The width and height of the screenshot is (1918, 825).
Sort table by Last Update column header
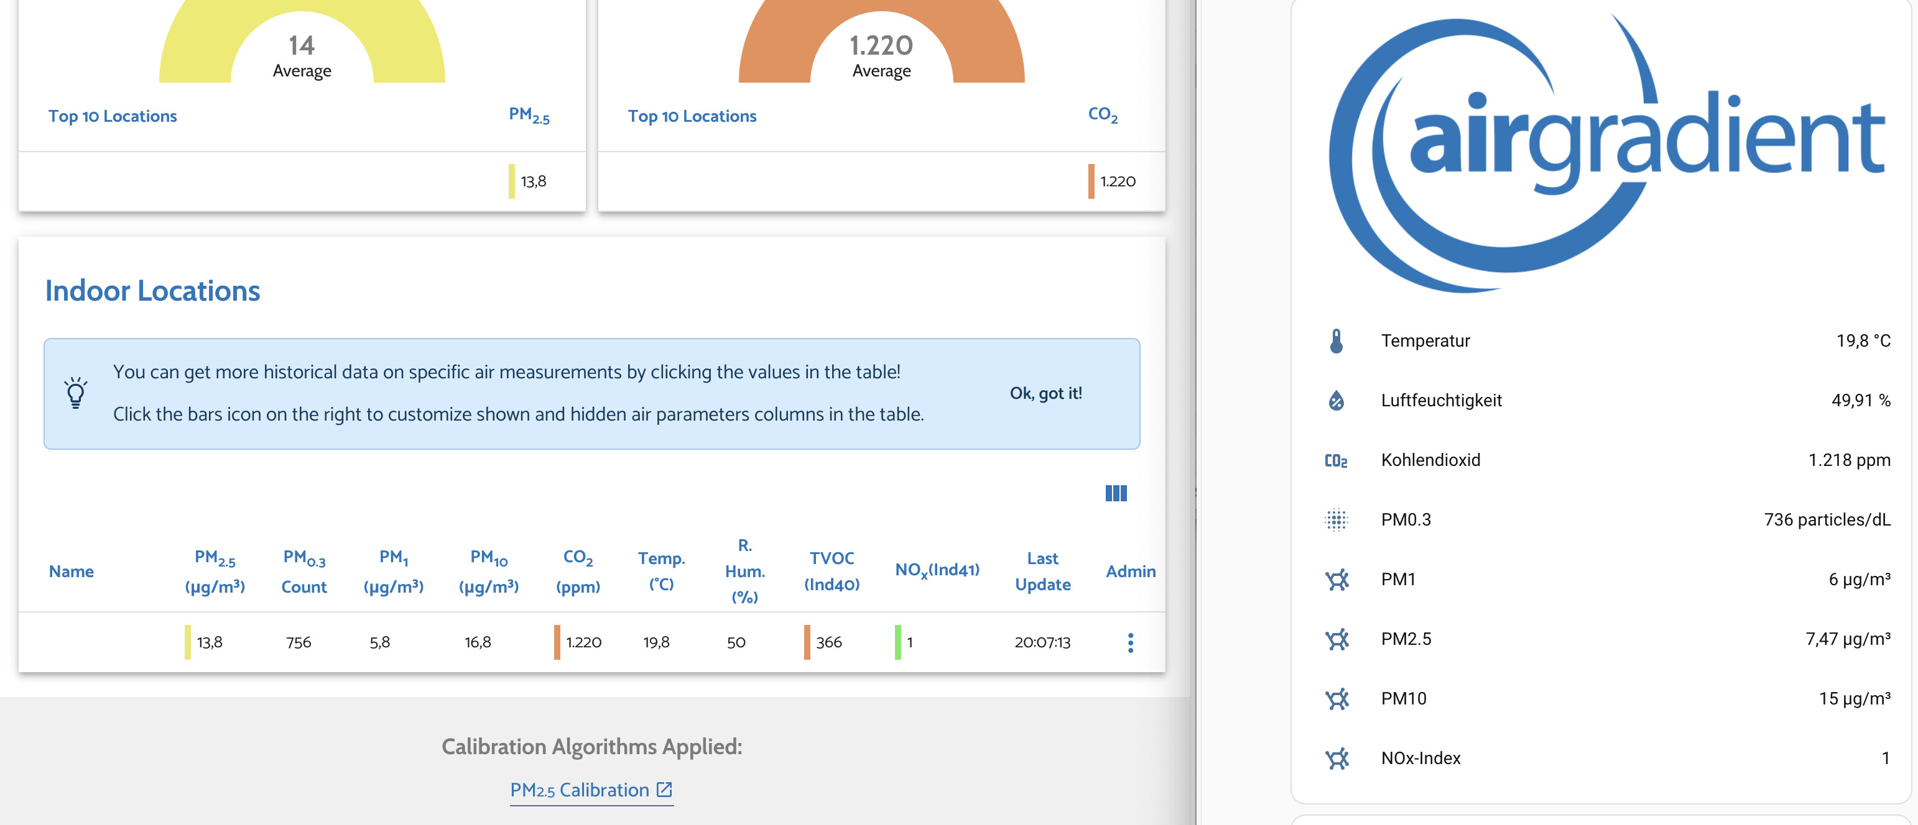[1042, 572]
